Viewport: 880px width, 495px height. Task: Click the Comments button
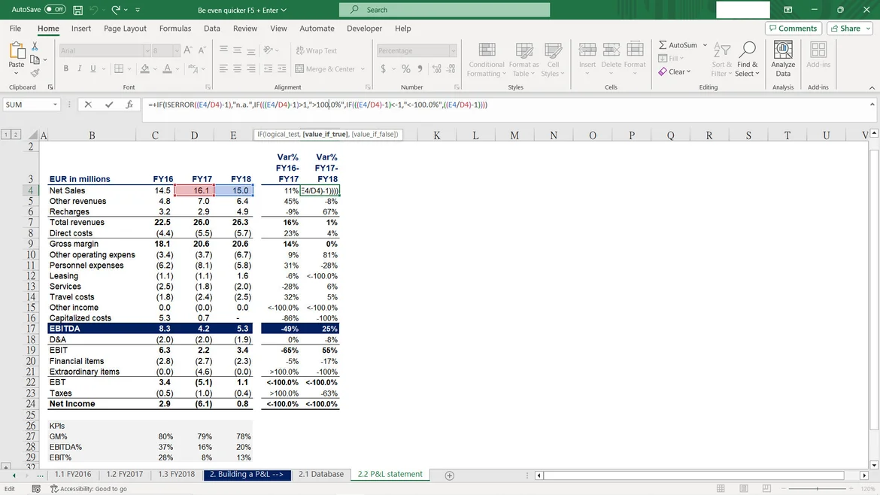coord(793,29)
